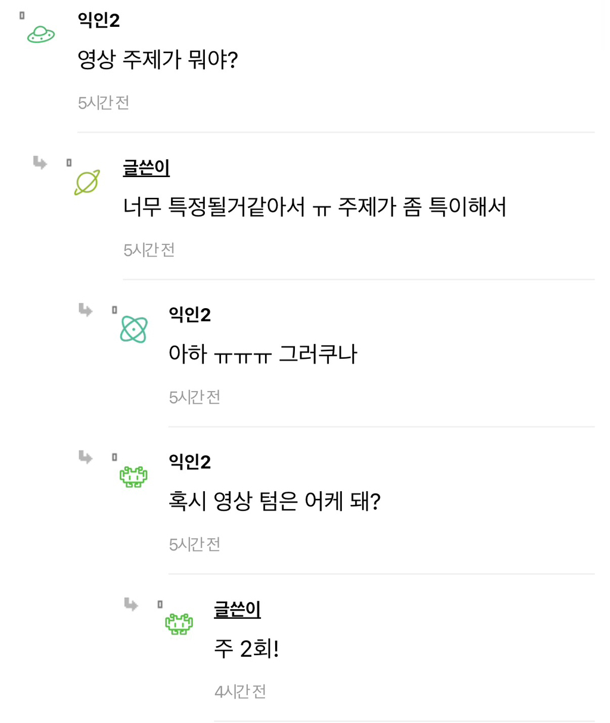Screen dimensions: 610x723
Task: Click the reply arrow on the 주 2회 reply
Action: point(130,605)
